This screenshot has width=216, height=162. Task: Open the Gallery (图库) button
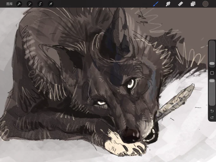tap(10, 4)
